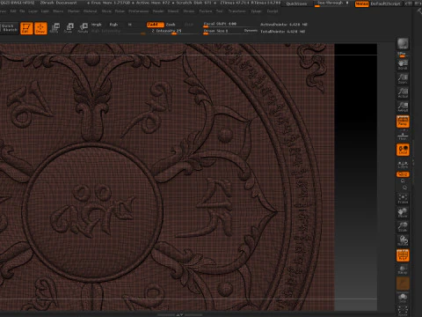Open the Picker menu
Viewport: 422px width, 317px height.
(x=120, y=11)
